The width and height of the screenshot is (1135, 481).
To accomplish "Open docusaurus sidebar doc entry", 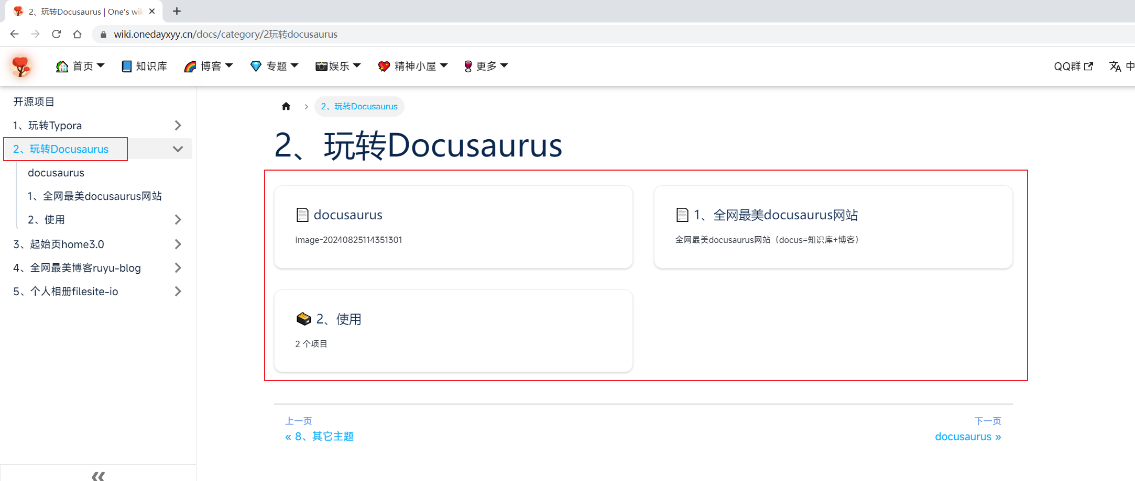I will (56, 173).
